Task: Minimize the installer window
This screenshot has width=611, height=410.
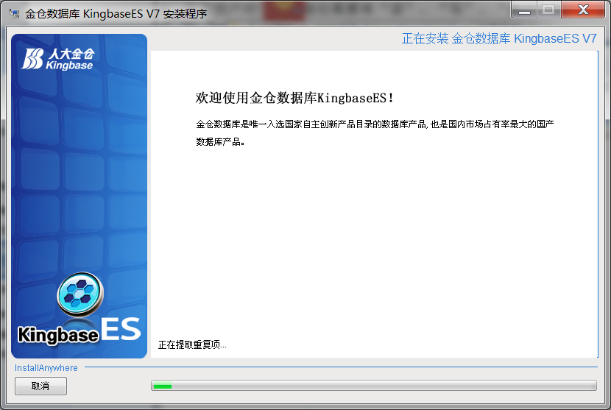Action: [x=524, y=10]
